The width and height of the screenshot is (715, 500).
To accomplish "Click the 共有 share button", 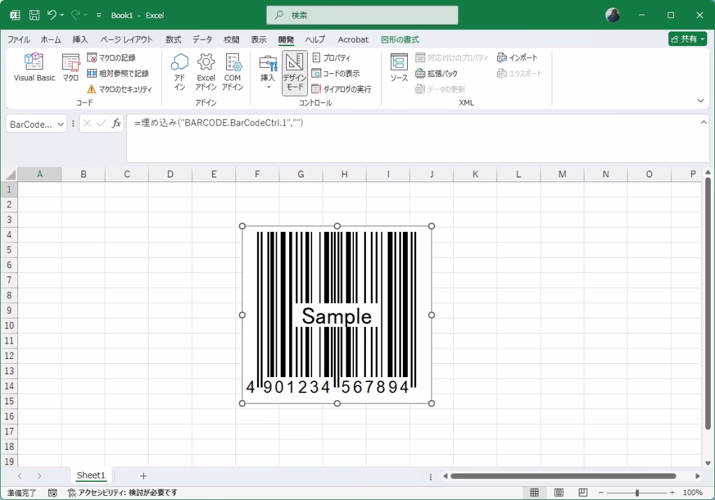I will pyautogui.click(x=688, y=39).
